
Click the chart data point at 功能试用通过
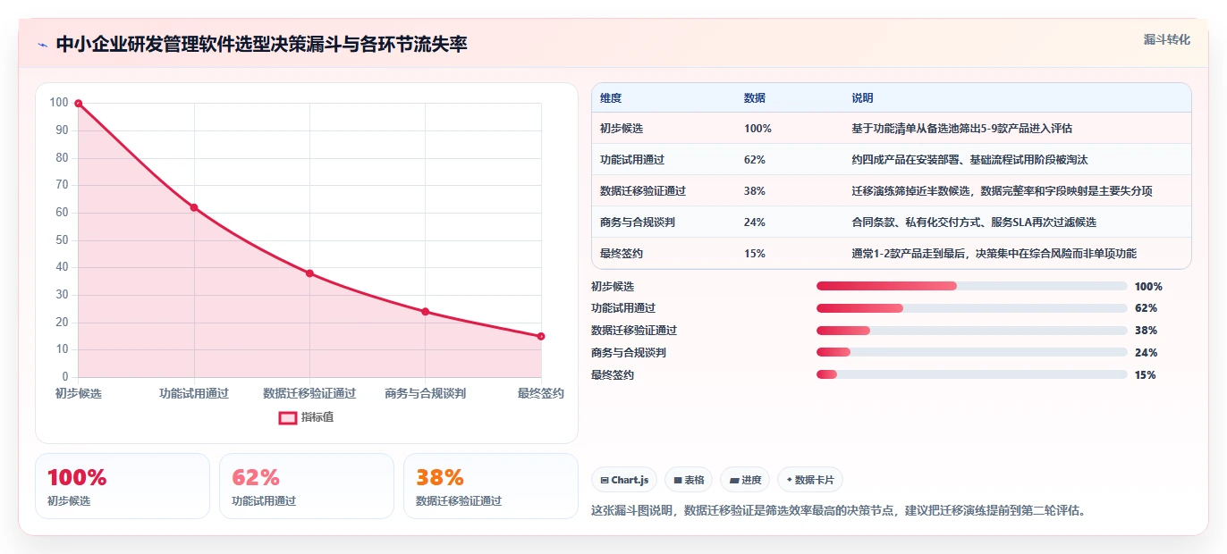click(194, 207)
